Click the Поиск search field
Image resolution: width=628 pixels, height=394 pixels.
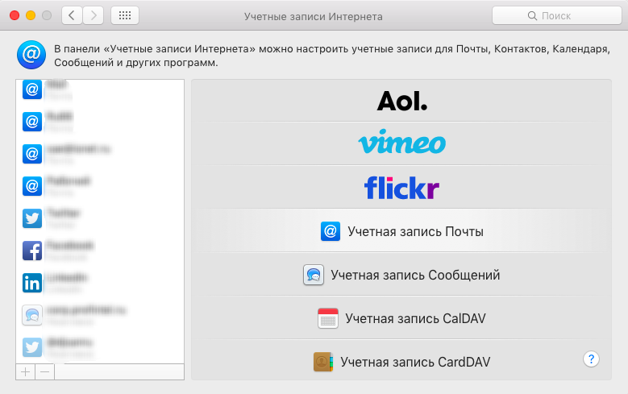(557, 15)
